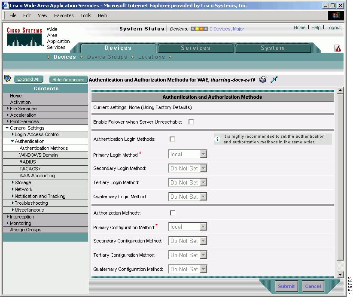This screenshot has width=353, height=297.
Task: Open the Help menu in menu bar
Action: click(x=103, y=15)
